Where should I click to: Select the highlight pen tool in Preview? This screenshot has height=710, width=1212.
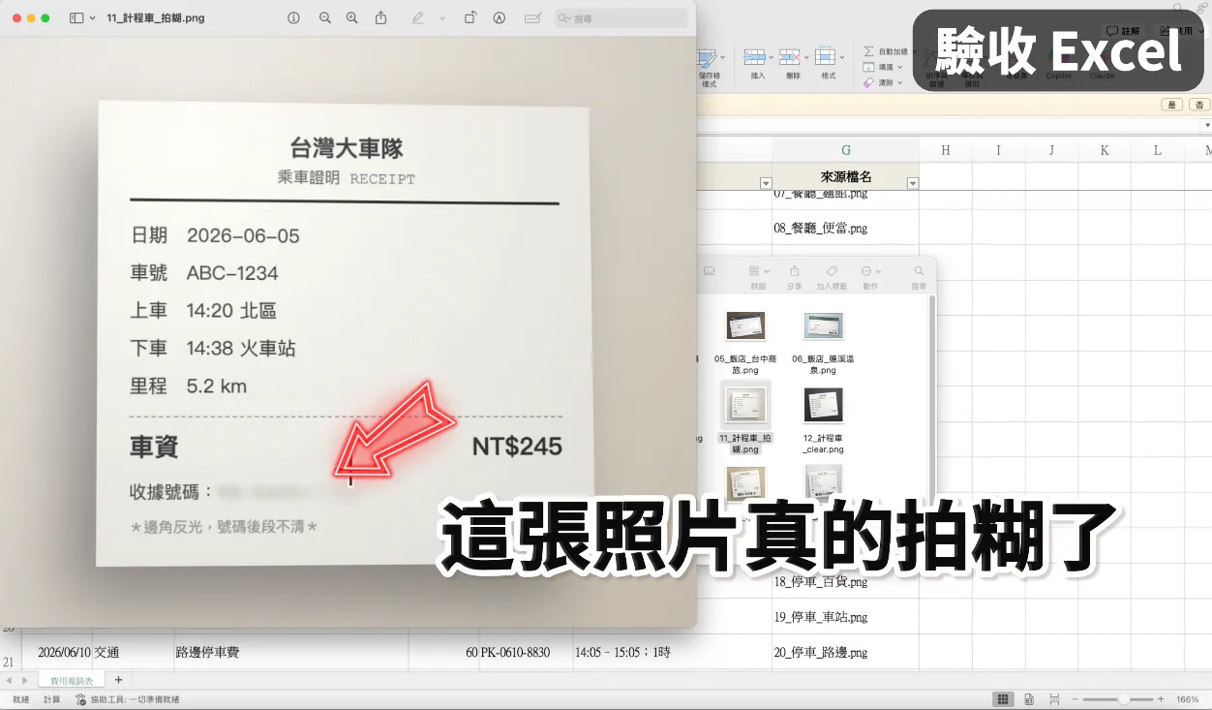(x=417, y=18)
